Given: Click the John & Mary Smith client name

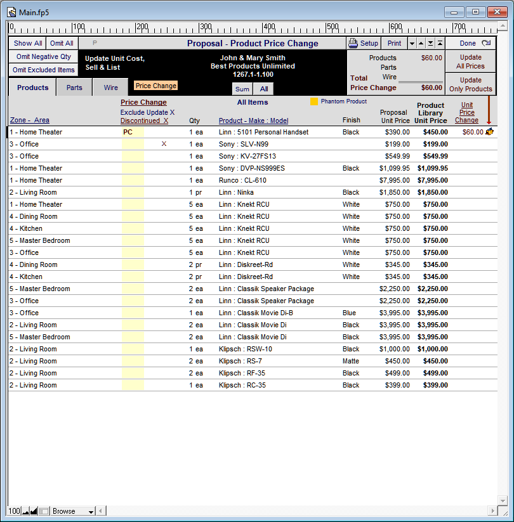Looking at the screenshot, I should point(253,58).
